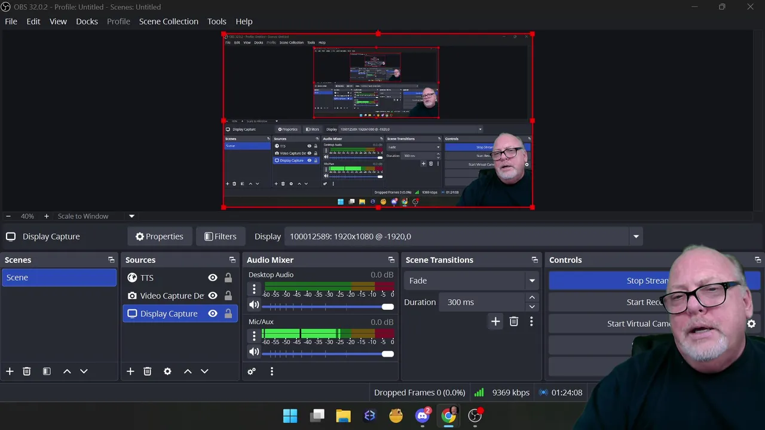The height and width of the screenshot is (430, 765).
Task: Toggle visibility of TTS source
Action: [212, 278]
